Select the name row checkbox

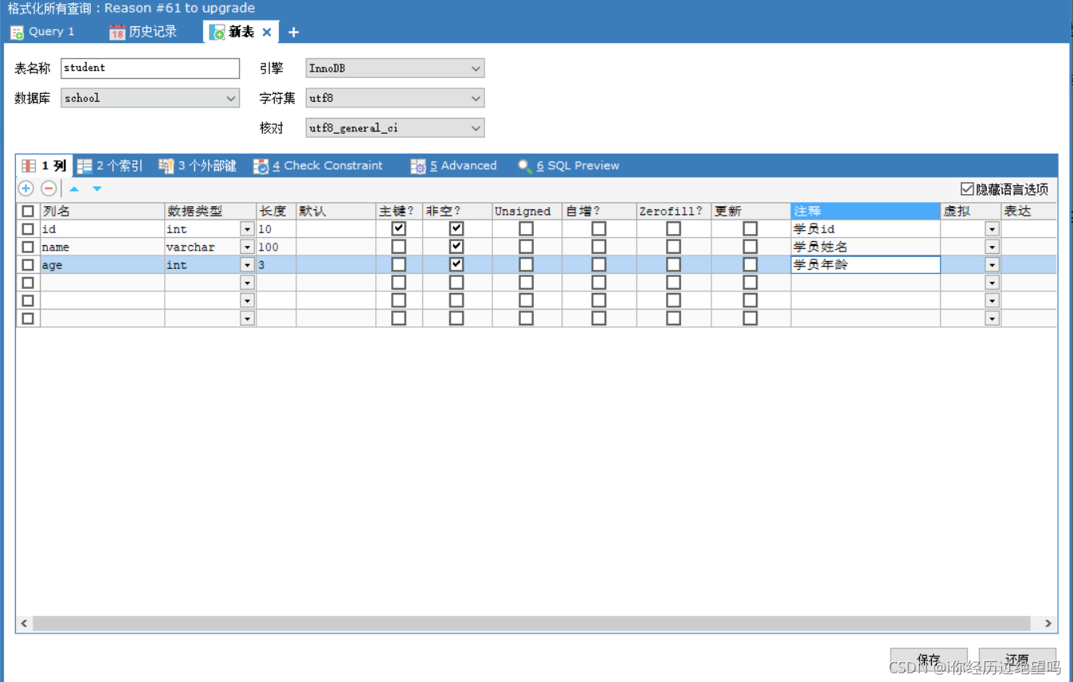[x=28, y=247]
